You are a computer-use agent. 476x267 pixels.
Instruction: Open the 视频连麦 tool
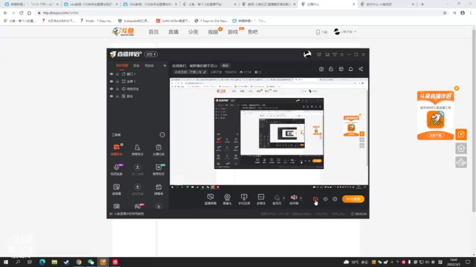point(117,170)
